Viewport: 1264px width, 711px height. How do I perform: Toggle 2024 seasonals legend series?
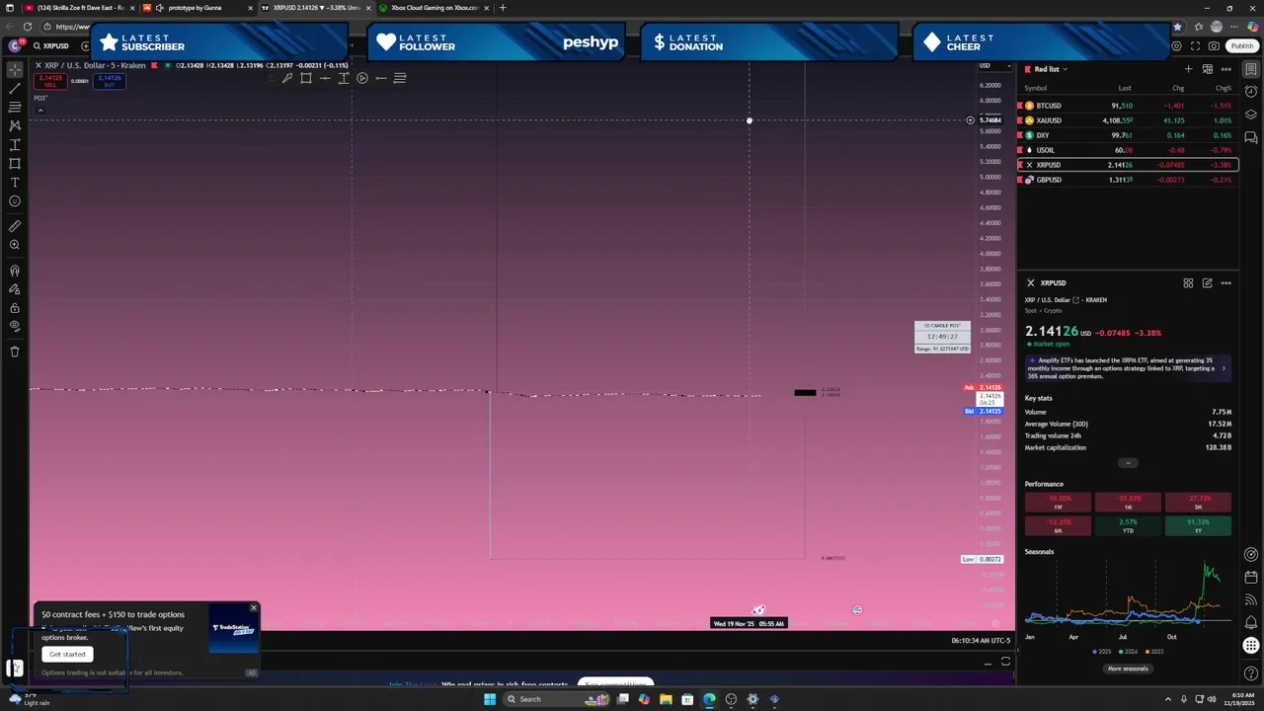pos(1129,652)
